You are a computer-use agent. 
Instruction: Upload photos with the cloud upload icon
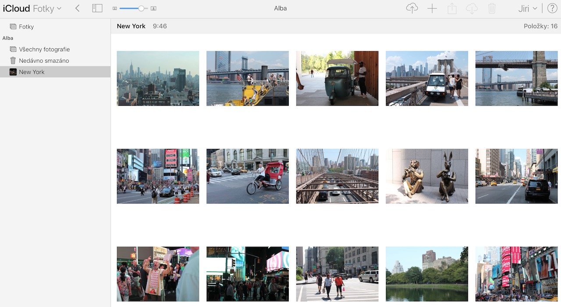[412, 8]
